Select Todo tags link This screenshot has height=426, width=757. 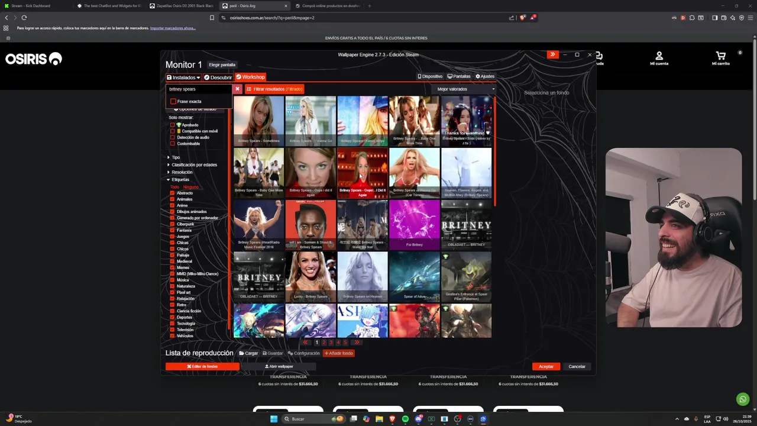click(174, 187)
